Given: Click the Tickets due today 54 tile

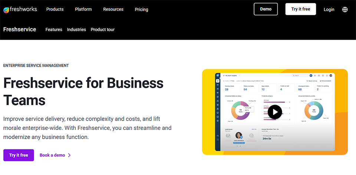Looking at the screenshot, I should [x=250, y=88].
